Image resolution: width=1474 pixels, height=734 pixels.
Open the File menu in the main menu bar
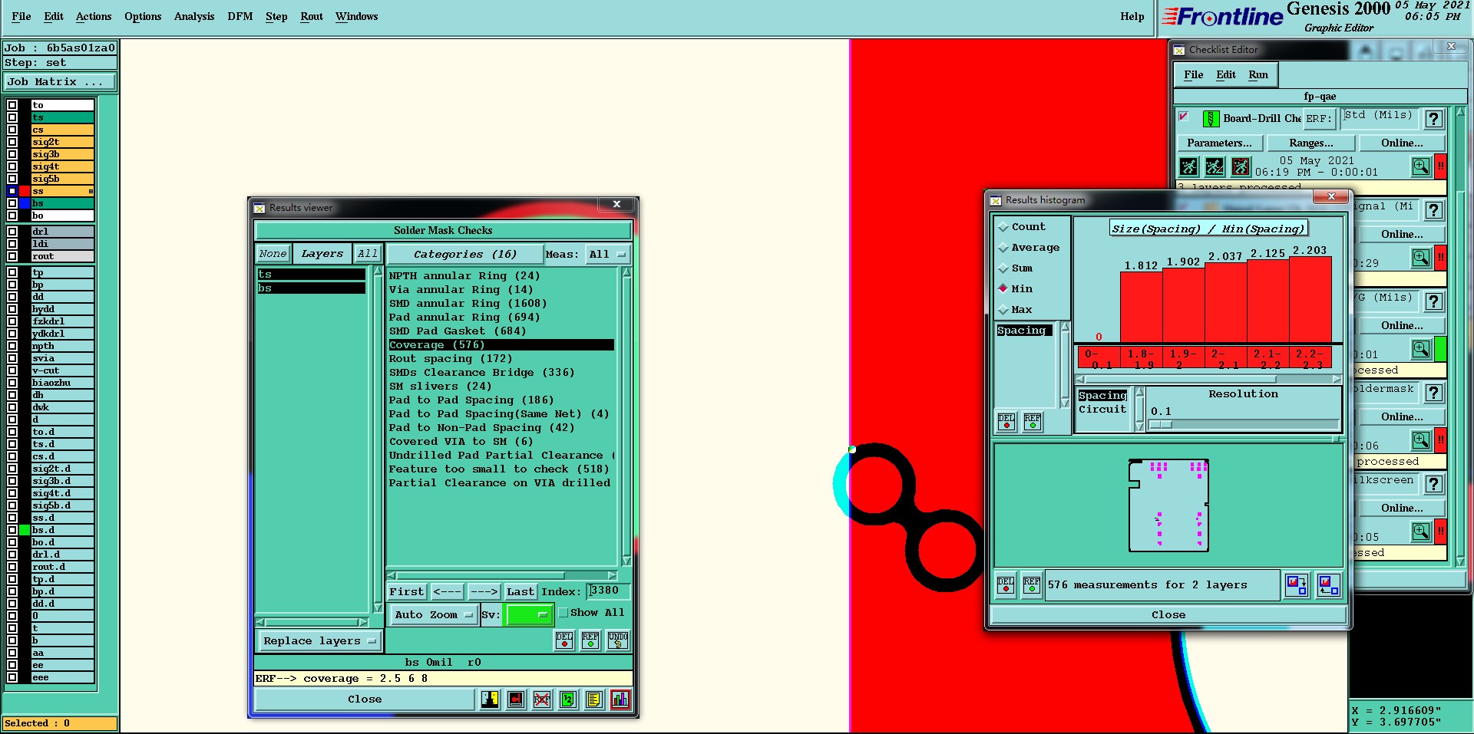pos(21,16)
